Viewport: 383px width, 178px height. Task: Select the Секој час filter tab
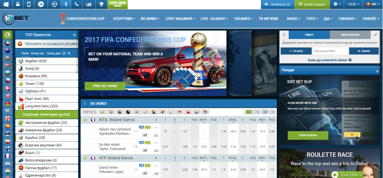click(x=37, y=53)
